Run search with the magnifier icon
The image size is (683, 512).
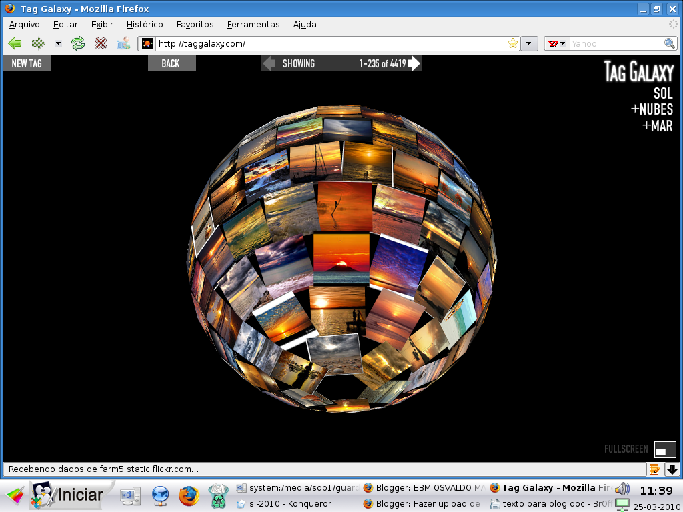point(670,43)
